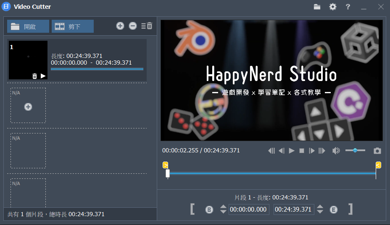The height and width of the screenshot is (225, 390).
Task: Click segment range 00:00:00.000 - 00:24:39.371 text
Action: click(x=91, y=63)
